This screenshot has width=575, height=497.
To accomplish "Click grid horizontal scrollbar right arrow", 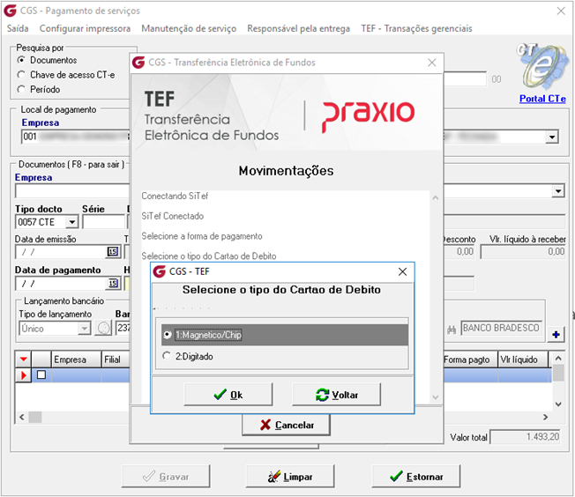I will pyautogui.click(x=546, y=417).
